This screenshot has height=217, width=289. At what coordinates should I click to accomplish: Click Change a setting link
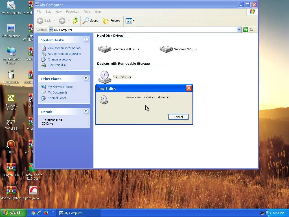[x=59, y=59]
